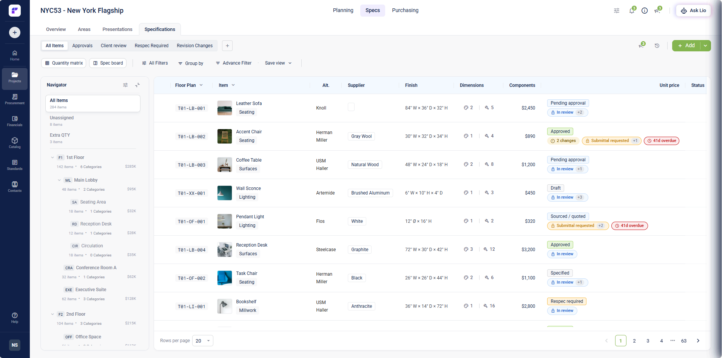Open Navigator filter settings icon

(125, 85)
